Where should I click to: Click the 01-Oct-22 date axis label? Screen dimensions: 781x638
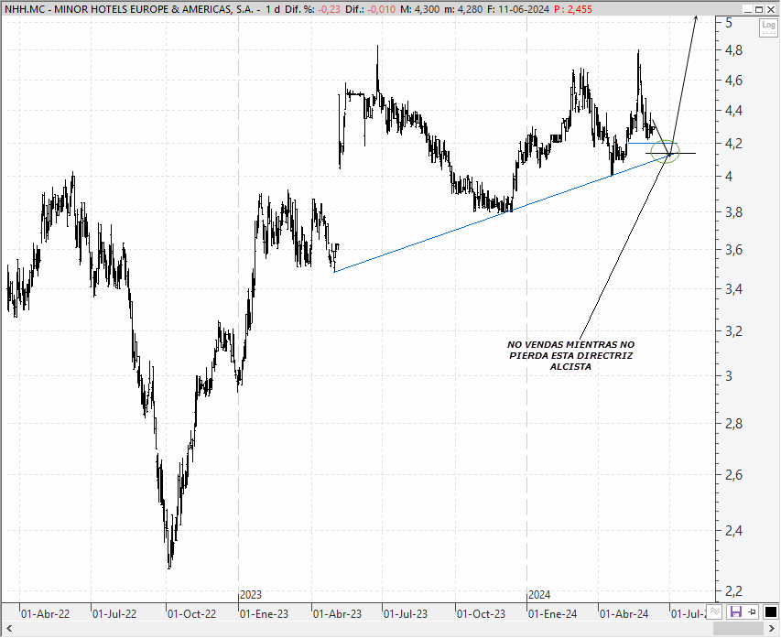click(x=191, y=614)
